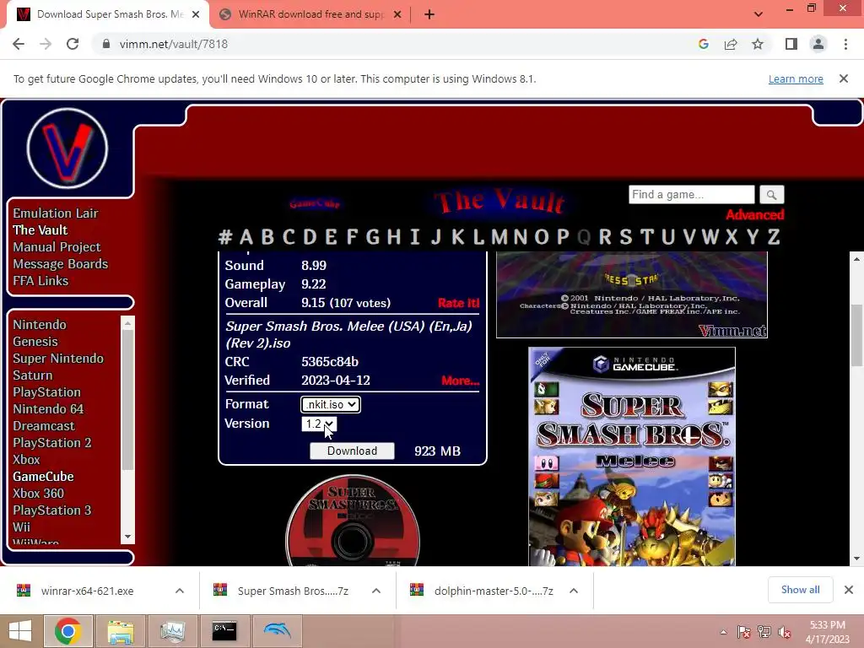The height and width of the screenshot is (648, 864).
Task: Click the Show all downloads button
Action: pyautogui.click(x=800, y=590)
